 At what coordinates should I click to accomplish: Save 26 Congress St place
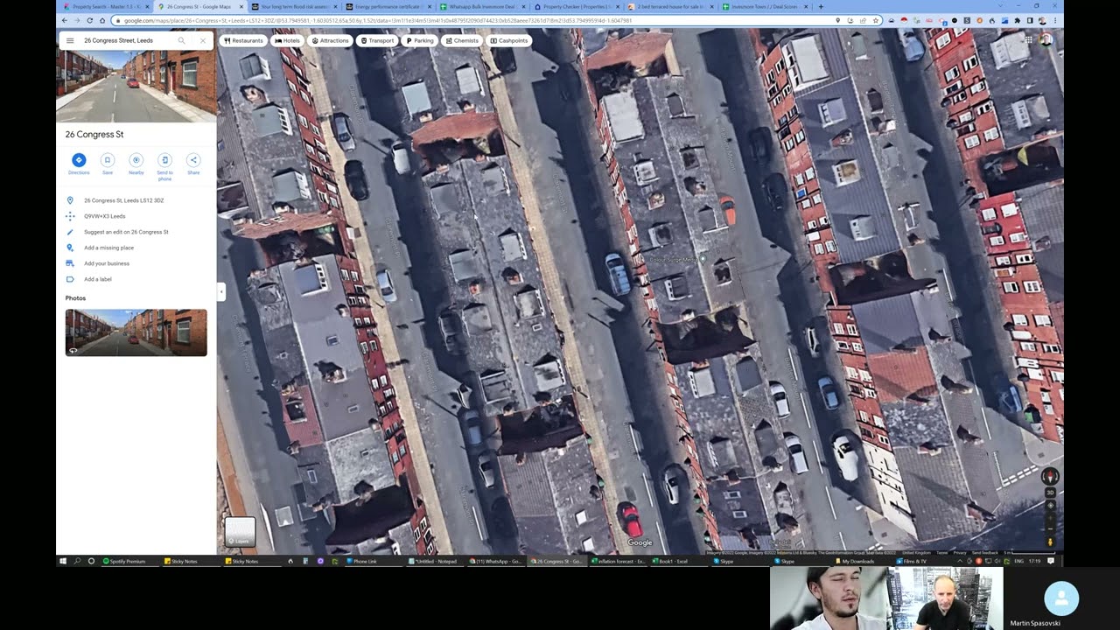[x=108, y=160]
